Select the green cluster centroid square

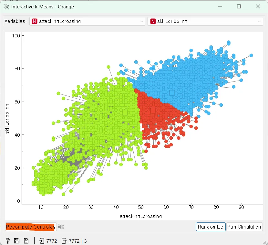[125, 113]
